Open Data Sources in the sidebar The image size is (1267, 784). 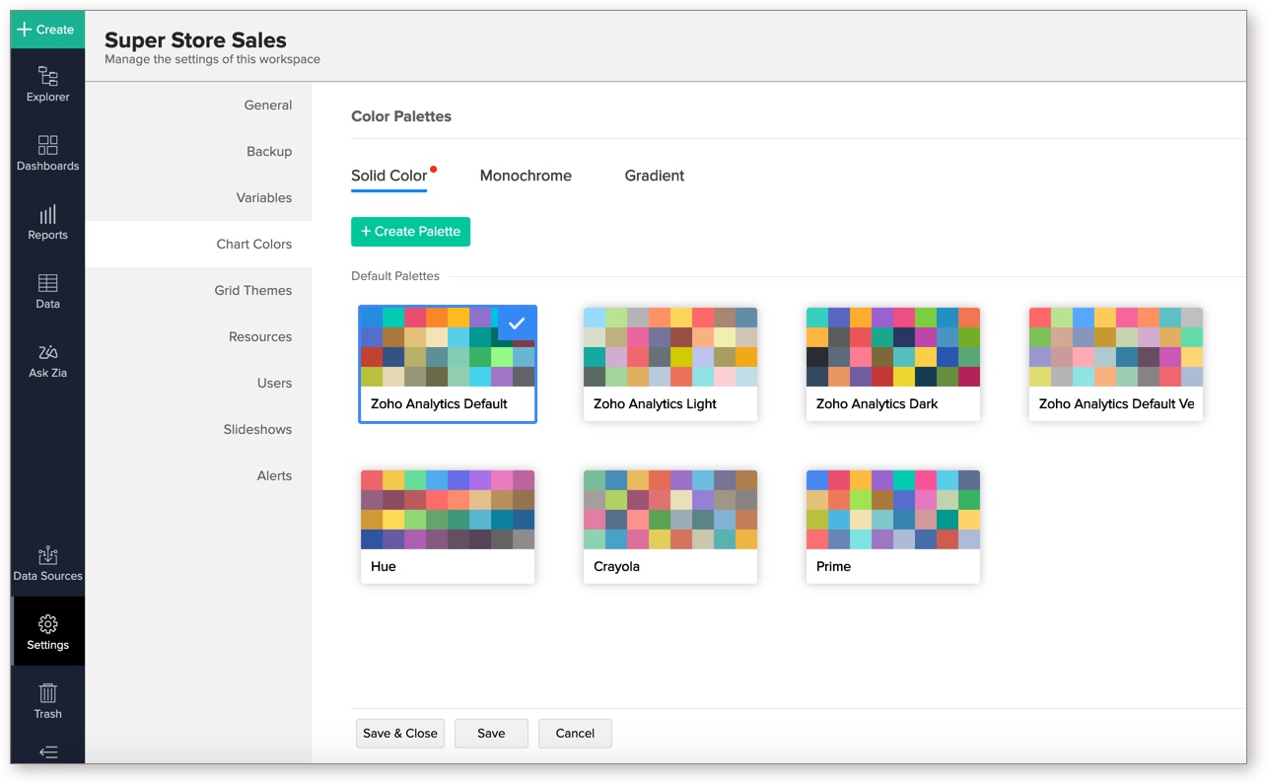coord(47,563)
